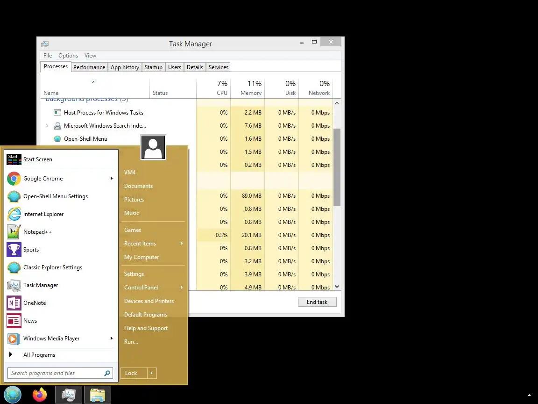Image resolution: width=538 pixels, height=404 pixels.
Task: Click the Status column header
Action: [x=173, y=88]
